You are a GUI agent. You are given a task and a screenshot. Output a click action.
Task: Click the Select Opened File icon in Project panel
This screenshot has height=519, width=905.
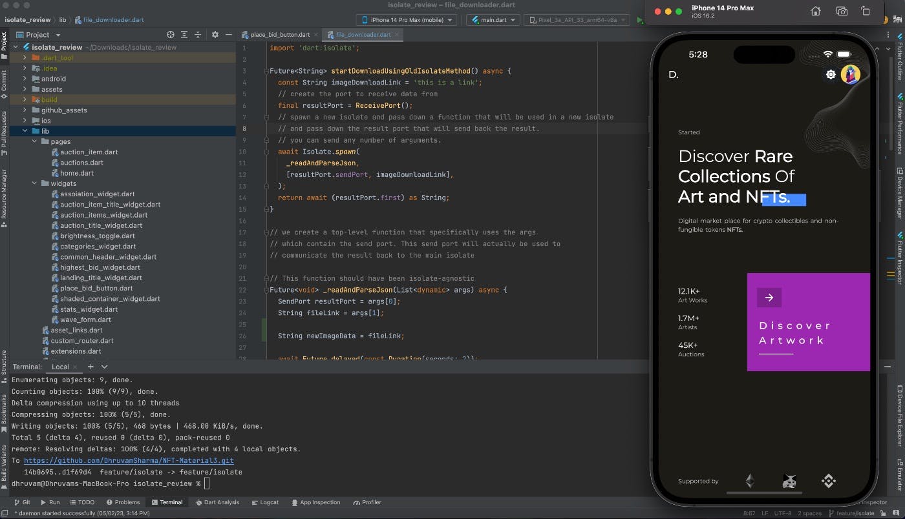tap(170, 34)
